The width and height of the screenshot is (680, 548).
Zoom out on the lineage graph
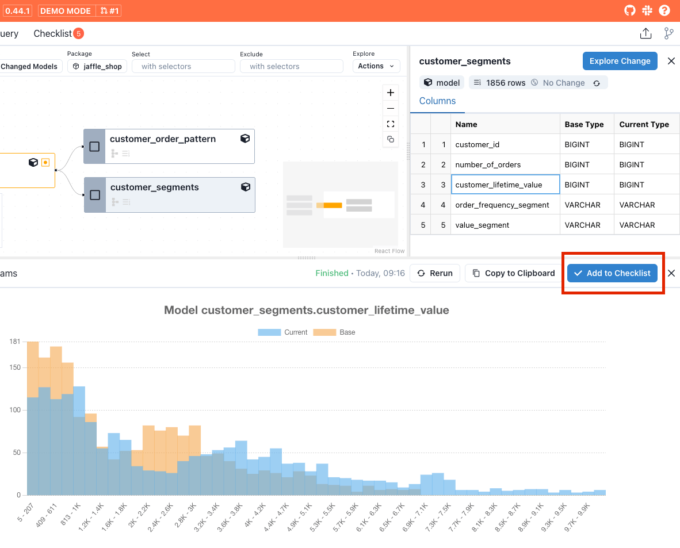391,108
